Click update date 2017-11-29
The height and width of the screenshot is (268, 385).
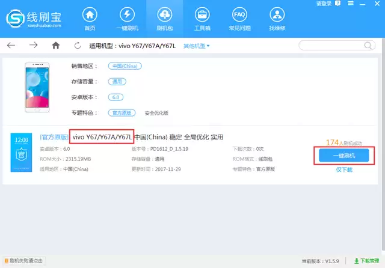tap(168, 169)
